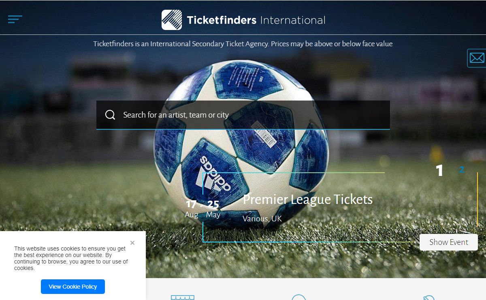Select the awning icon below the banner
This screenshot has width=486, height=300.
[183, 298]
